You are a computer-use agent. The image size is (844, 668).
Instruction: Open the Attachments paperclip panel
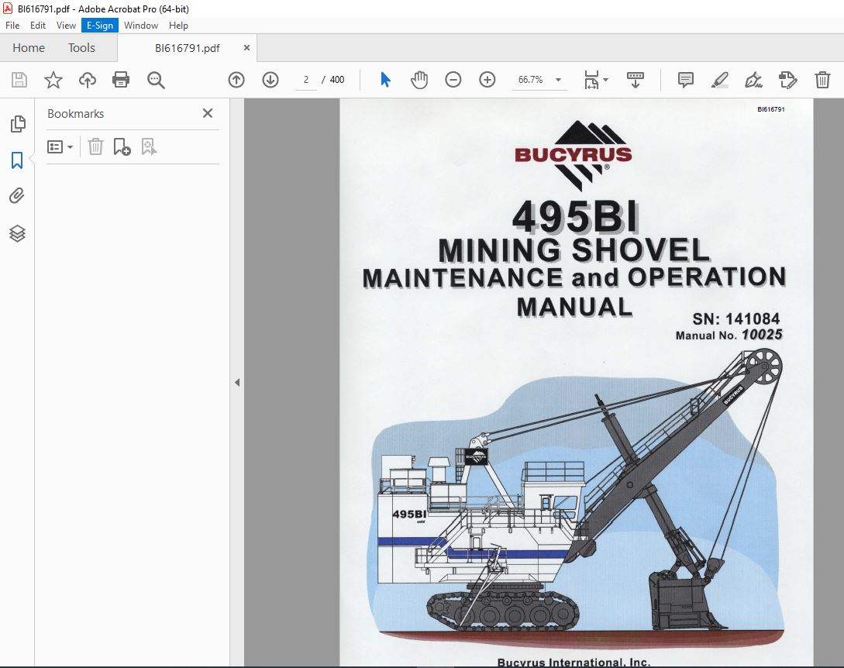click(x=17, y=195)
